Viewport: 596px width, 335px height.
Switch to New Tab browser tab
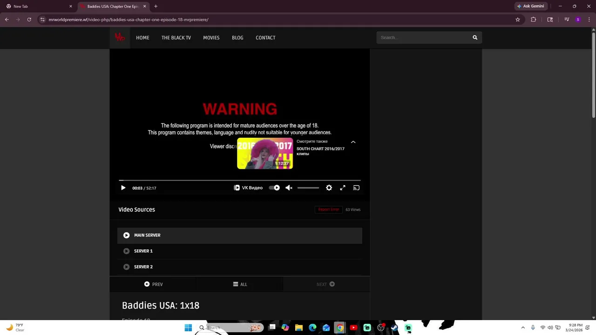[40, 7]
